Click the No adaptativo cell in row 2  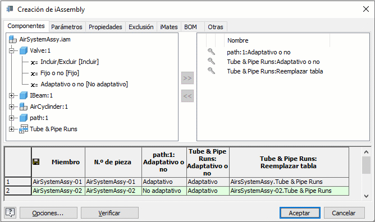pos(164,191)
